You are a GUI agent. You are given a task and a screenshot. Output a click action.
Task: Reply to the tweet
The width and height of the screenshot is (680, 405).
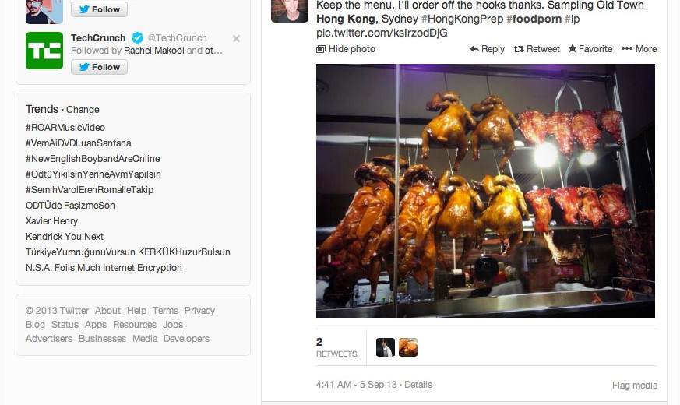pos(487,49)
